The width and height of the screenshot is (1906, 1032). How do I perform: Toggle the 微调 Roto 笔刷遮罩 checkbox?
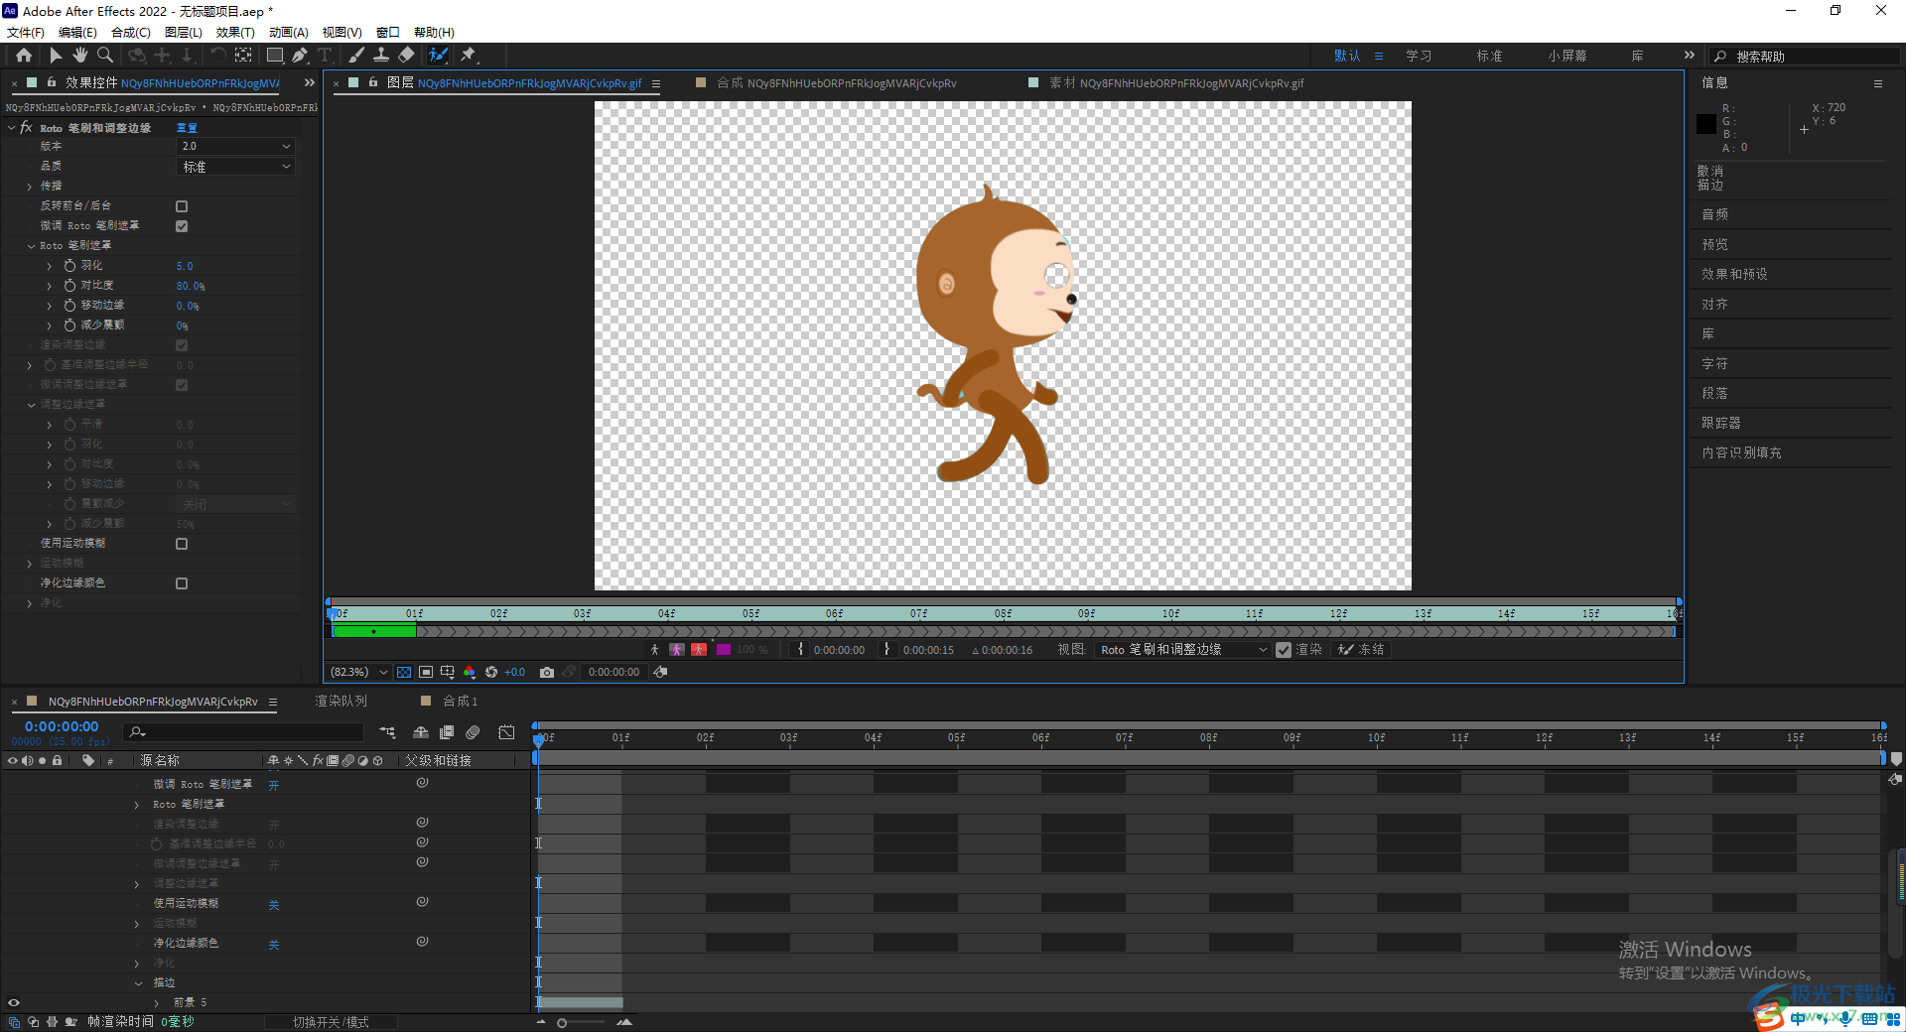click(182, 226)
